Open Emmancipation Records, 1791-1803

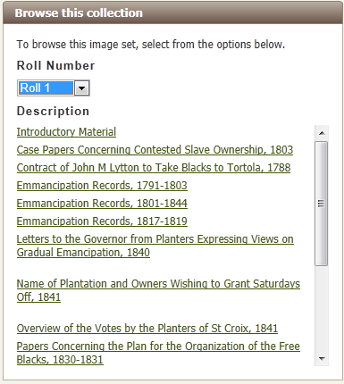[102, 186]
